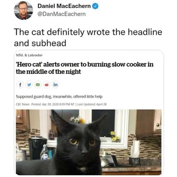Screen dimensions: 177x177
Task: Open the @DanMacEachern handle
Action: (61, 14)
